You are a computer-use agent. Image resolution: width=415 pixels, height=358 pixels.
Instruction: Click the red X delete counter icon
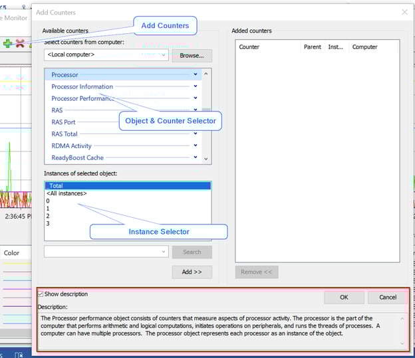[x=20, y=43]
